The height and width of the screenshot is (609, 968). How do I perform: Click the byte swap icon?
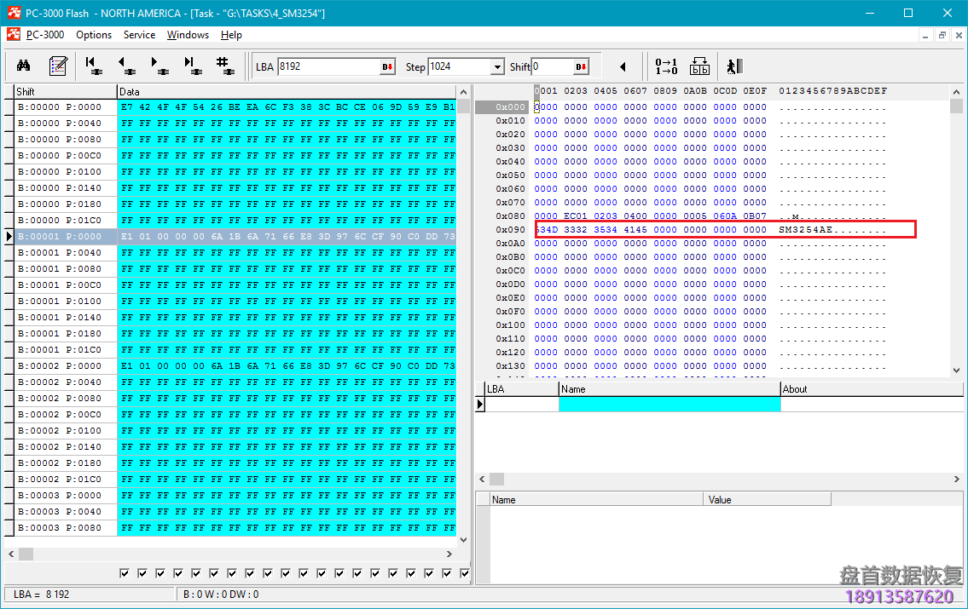coord(699,66)
